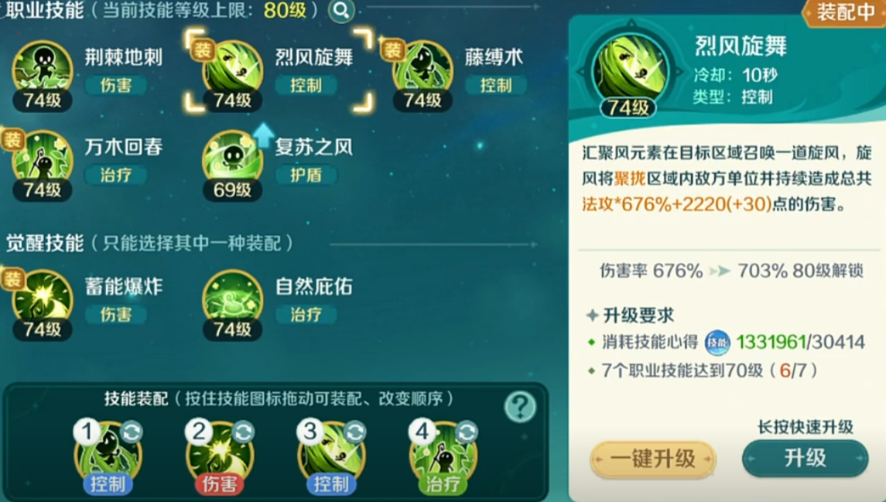The height and width of the screenshot is (502, 886).
Task: Select equipped slot 2 伤害 skill
Action: coord(220,457)
